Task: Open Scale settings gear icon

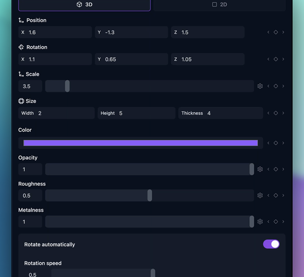Action: (260, 86)
